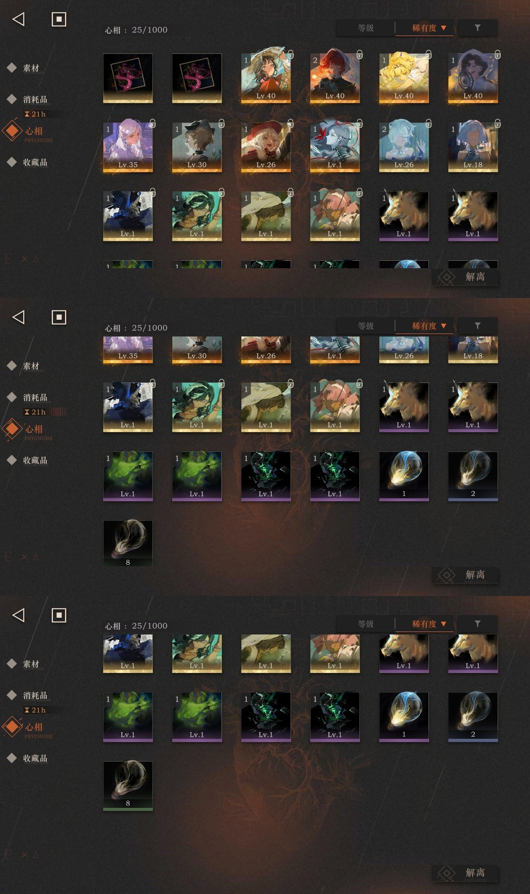Toggle the lock on the Lv.35 purple-haired psychube

coord(152,123)
